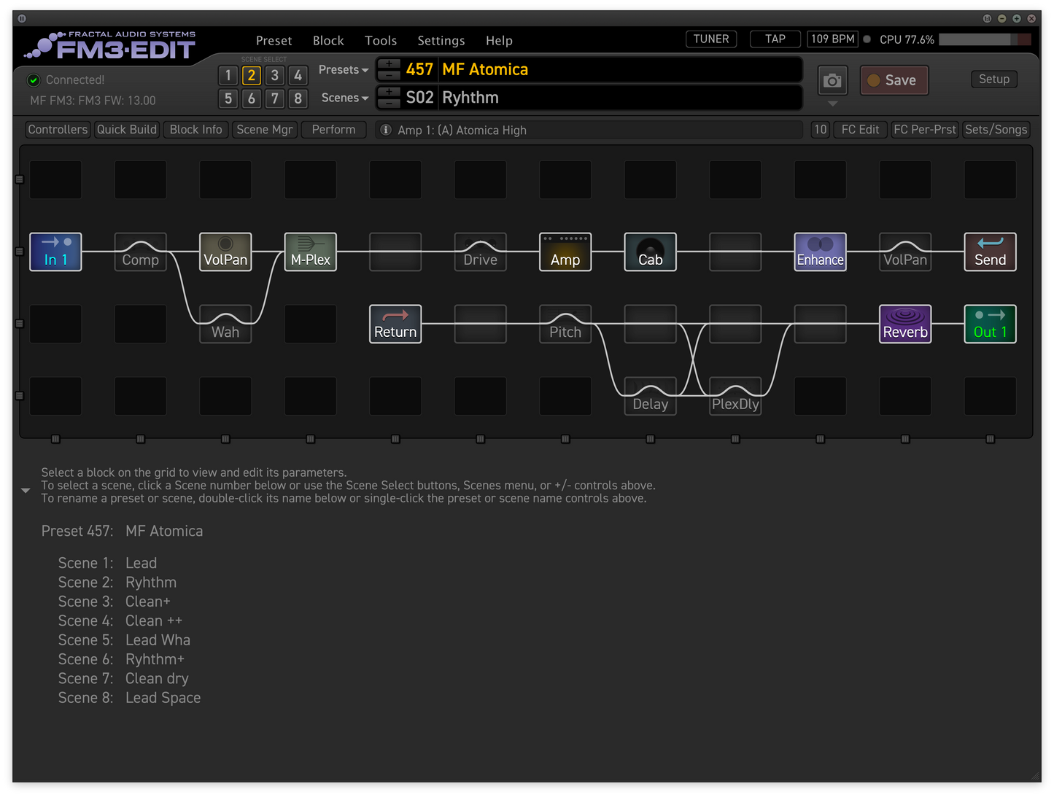Image resolution: width=1054 pixels, height=797 pixels.
Task: Open Quick Build
Action: click(127, 130)
